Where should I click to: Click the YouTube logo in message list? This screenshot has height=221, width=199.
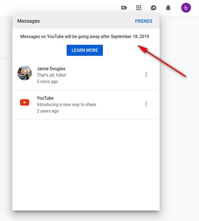[25, 102]
